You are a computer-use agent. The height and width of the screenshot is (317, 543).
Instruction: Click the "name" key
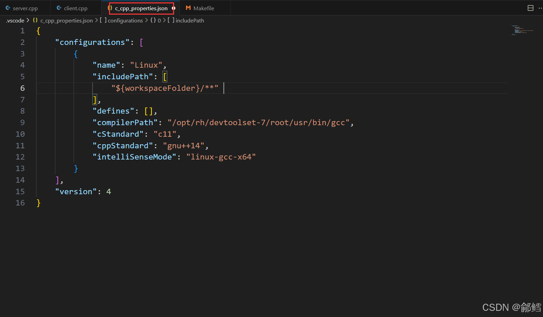[106, 65]
